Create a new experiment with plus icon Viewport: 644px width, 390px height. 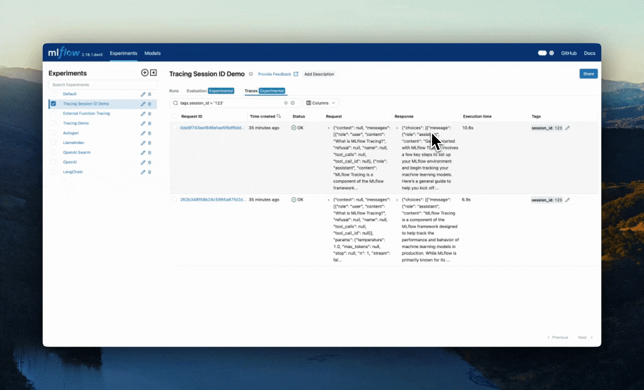pos(145,73)
